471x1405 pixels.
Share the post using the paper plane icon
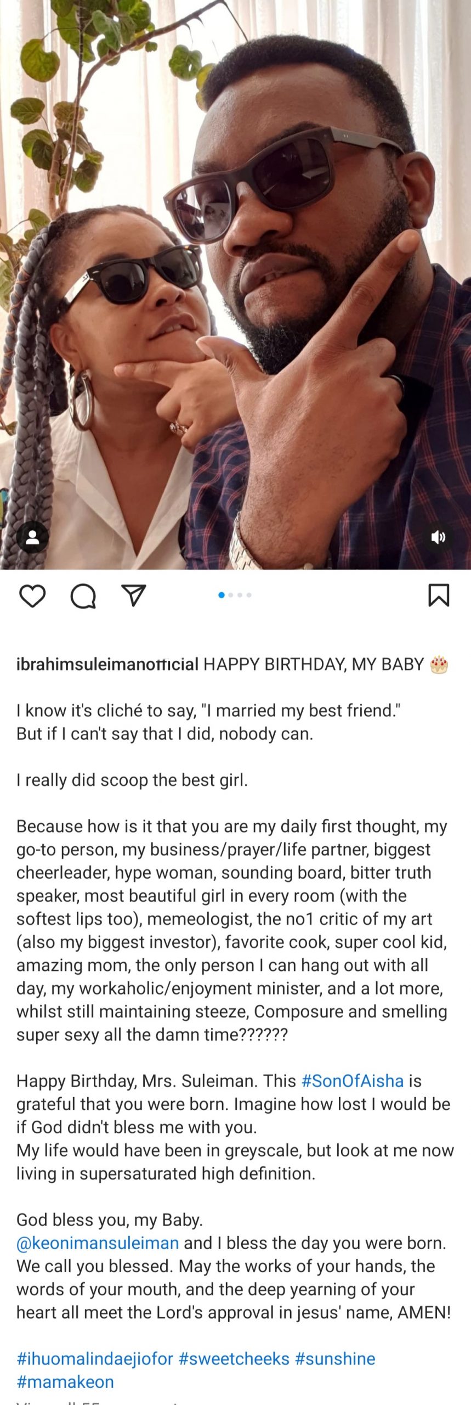coord(134,595)
